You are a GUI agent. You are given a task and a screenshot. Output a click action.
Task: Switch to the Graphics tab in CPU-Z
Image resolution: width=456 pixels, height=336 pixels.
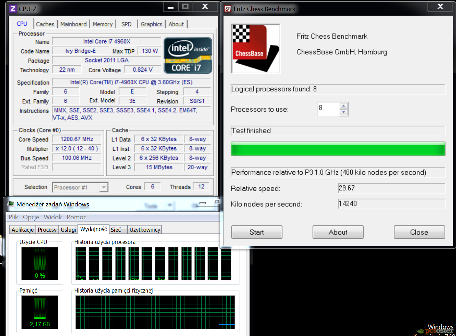tap(152, 24)
